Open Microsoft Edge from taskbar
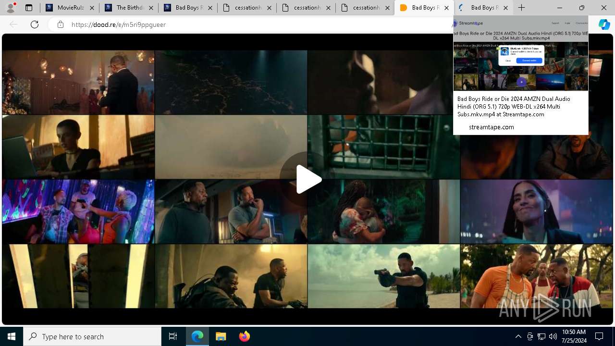The image size is (615, 346). pos(197,336)
